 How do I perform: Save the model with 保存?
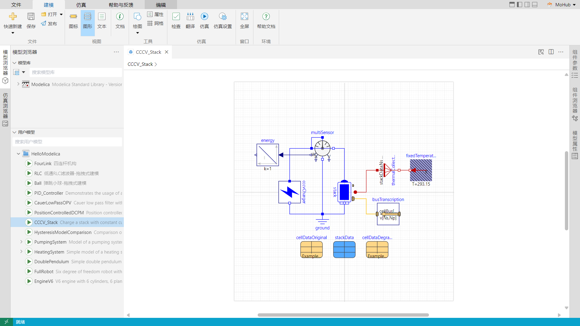click(x=31, y=21)
